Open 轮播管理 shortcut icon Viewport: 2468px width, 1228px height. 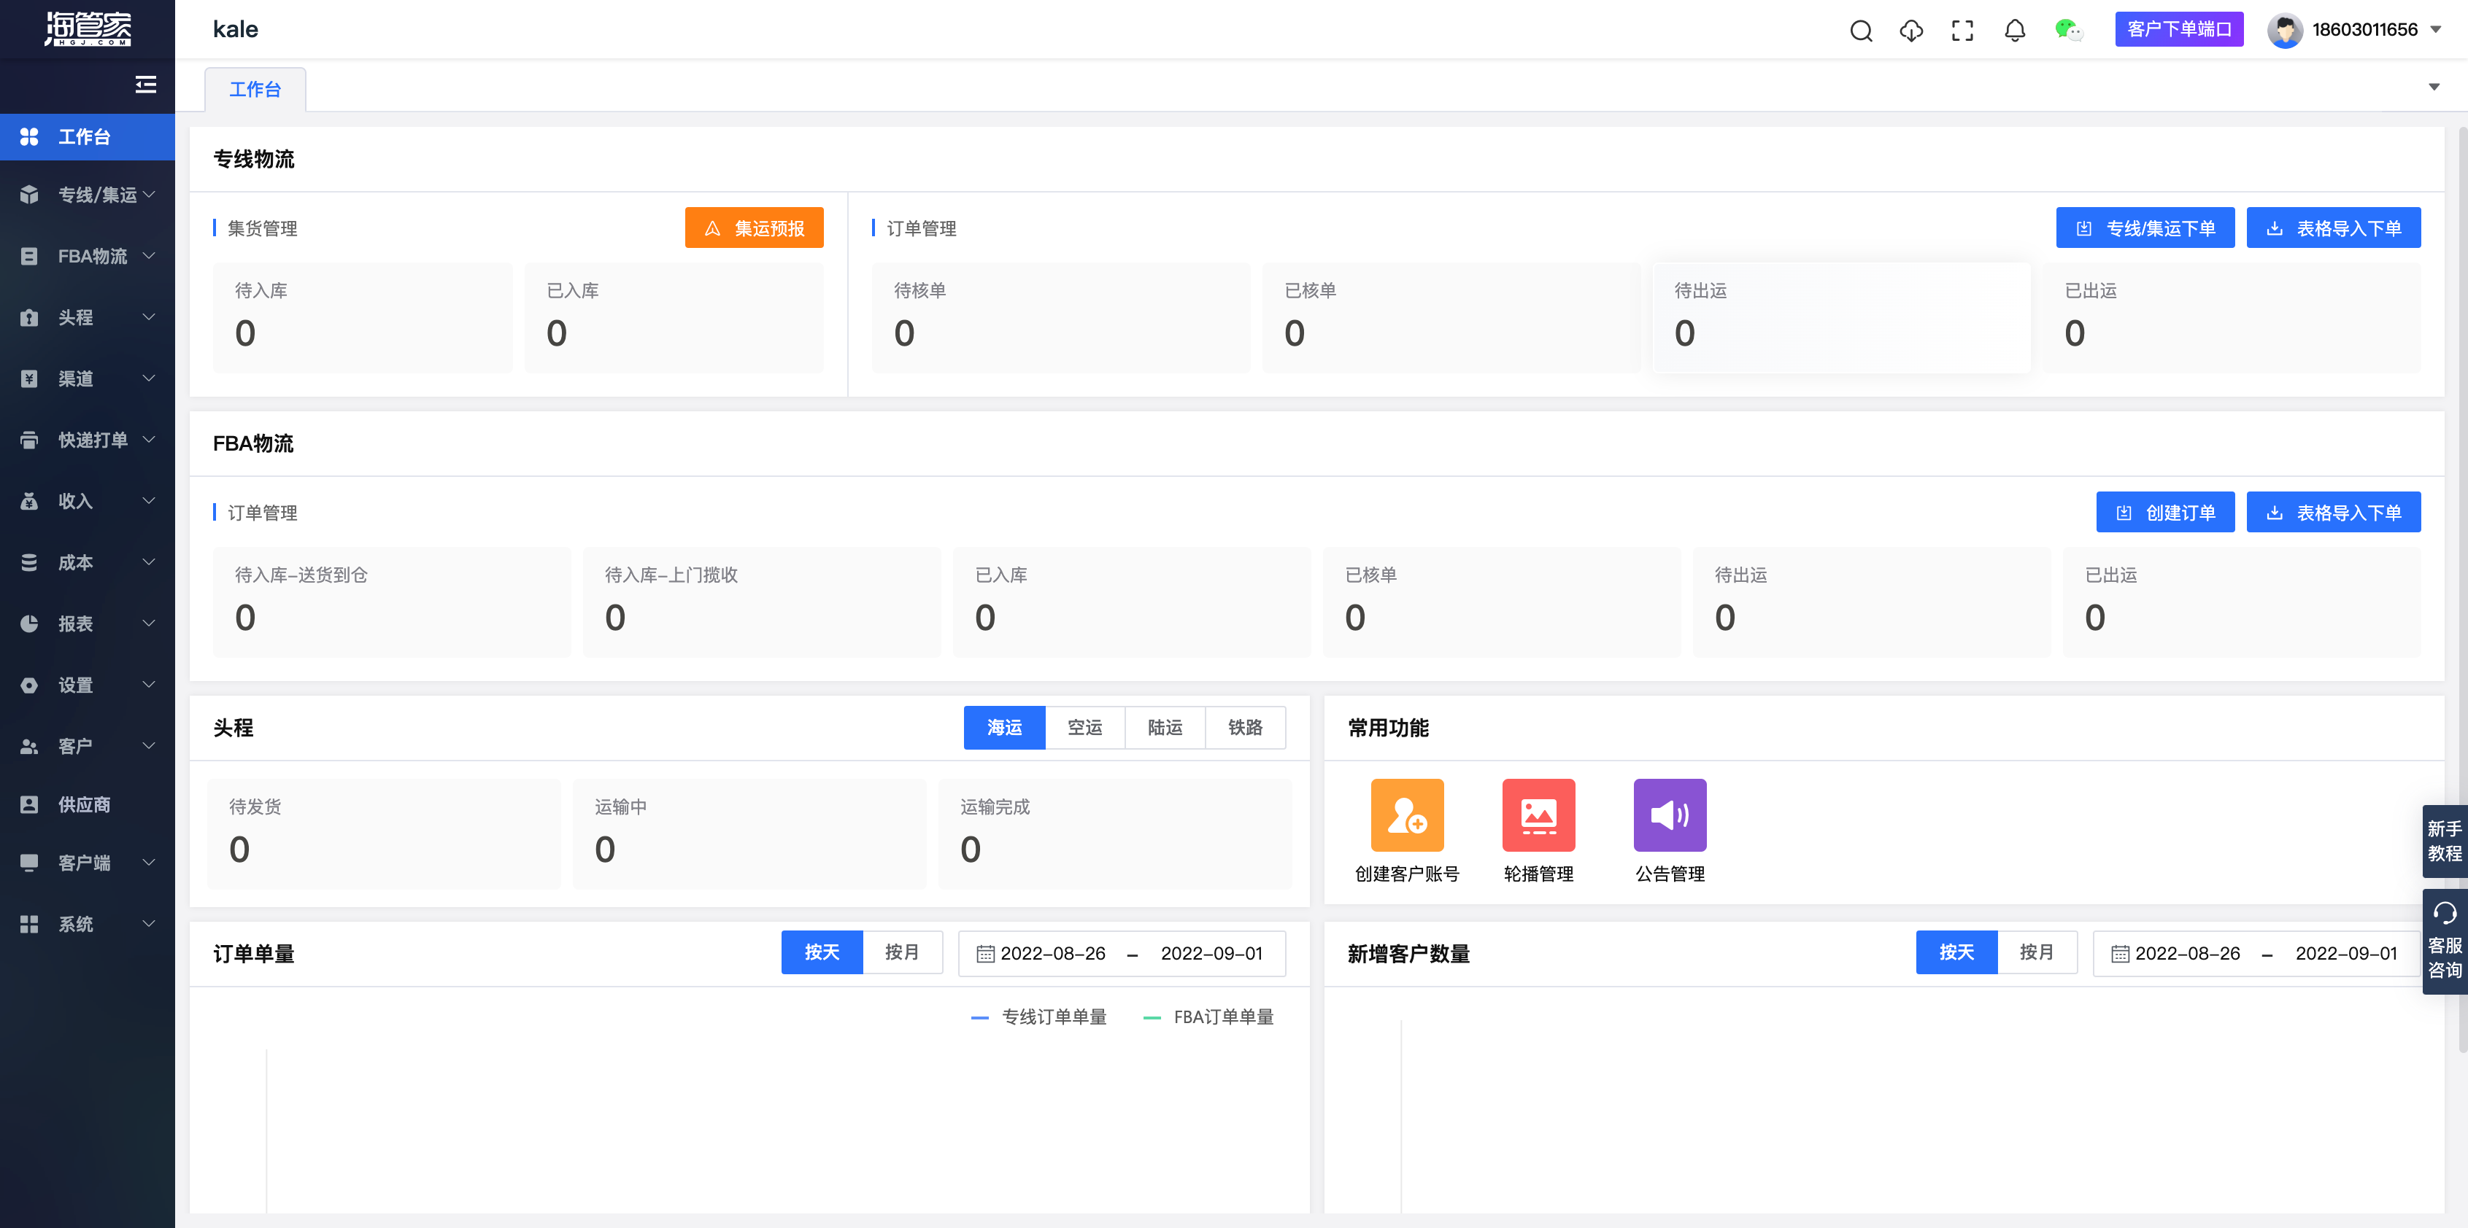(1538, 815)
